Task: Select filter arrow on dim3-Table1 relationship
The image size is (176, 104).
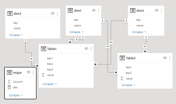Action: (x=31, y=59)
